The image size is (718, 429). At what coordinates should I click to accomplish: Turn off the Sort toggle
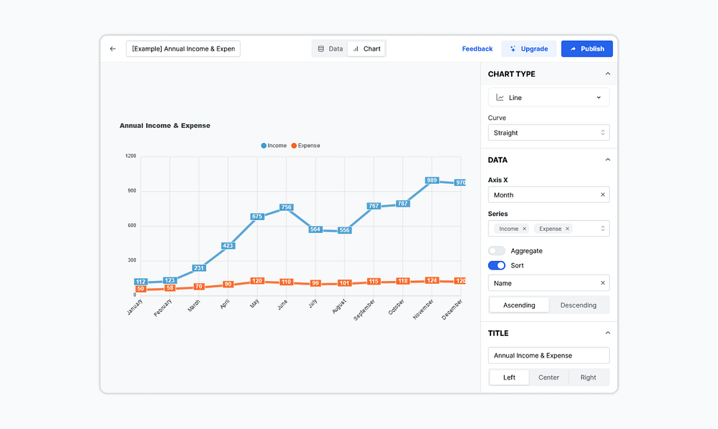pos(497,265)
